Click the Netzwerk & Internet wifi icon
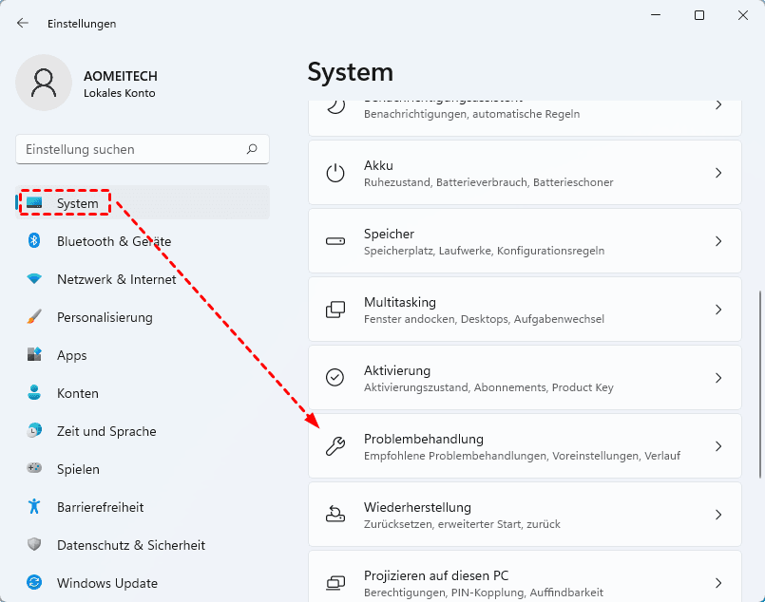Screen dimensions: 765x602 [x=34, y=279]
